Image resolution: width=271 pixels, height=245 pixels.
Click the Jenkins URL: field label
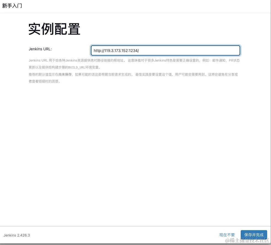tap(40, 49)
